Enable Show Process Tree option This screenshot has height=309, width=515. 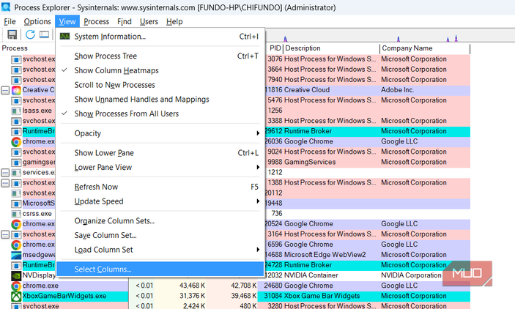[160, 56]
